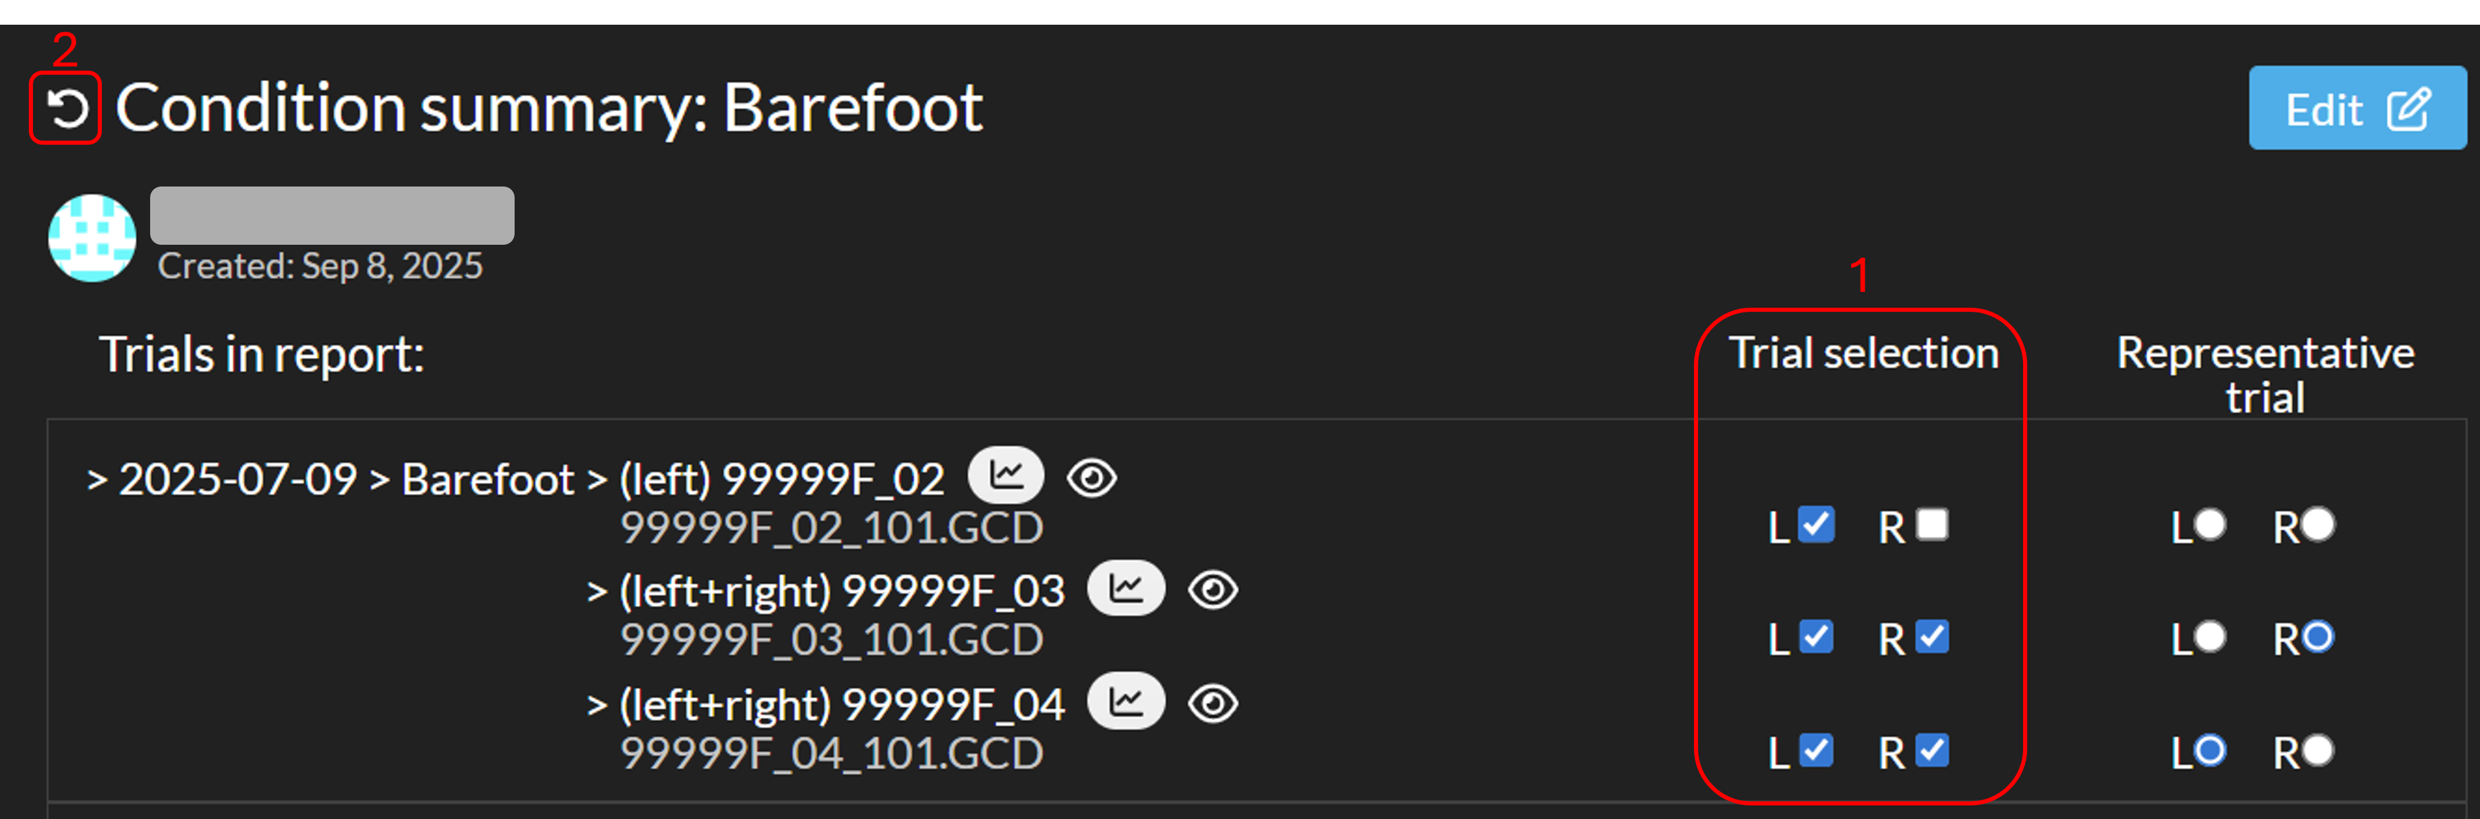Screen dimensions: 2480x819
Task: Click the Edit button
Action: [x=2356, y=109]
